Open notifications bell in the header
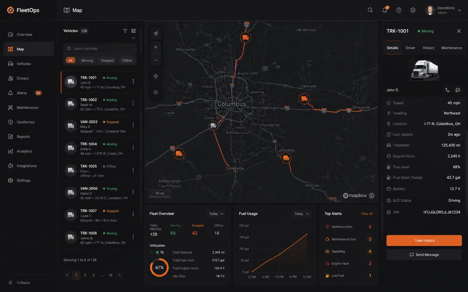Viewport: 468px width, 292px height. [x=385, y=10]
